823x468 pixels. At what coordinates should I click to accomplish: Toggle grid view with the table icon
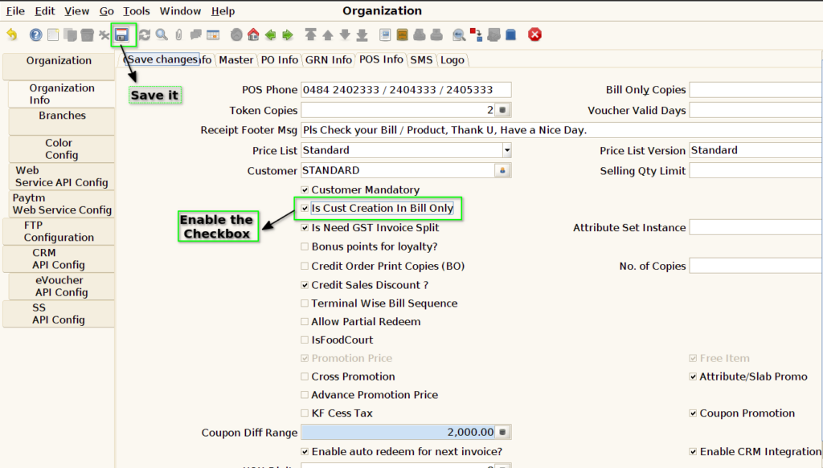pyautogui.click(x=213, y=35)
